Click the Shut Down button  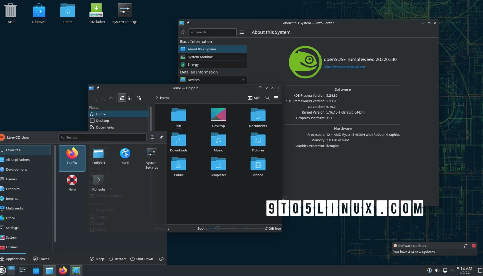click(142, 259)
